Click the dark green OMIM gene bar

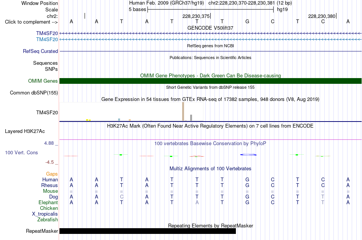click(x=210, y=81)
